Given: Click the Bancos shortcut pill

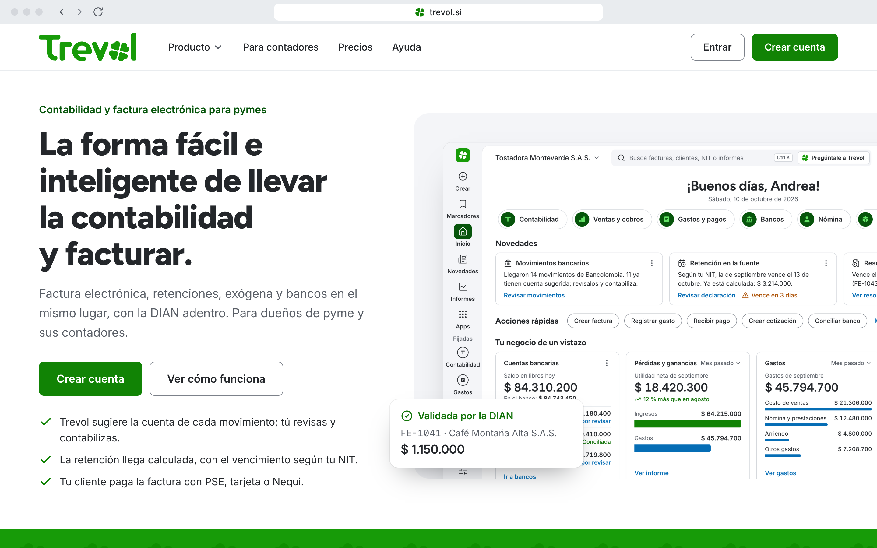Looking at the screenshot, I should 765,219.
